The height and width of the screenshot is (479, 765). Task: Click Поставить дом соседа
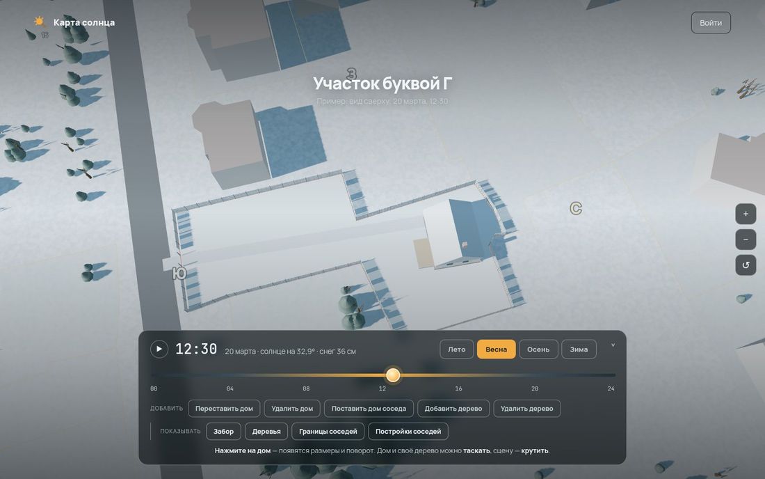click(x=369, y=408)
